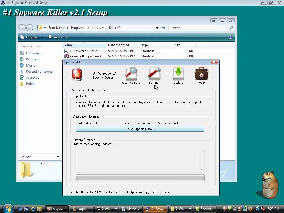This screenshot has width=284, height=213.
Task: Click network connection tray icon
Action: (x=257, y=209)
